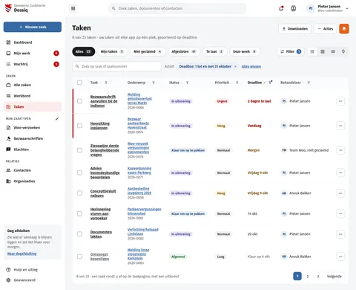Viewport: 356px width, 290px height.
Task: Check the Conceptbesluit nalezen row checkbox
Action: [x=79, y=193]
